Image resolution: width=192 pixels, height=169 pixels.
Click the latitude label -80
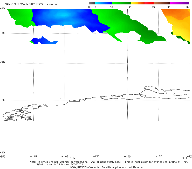point(2,152)
